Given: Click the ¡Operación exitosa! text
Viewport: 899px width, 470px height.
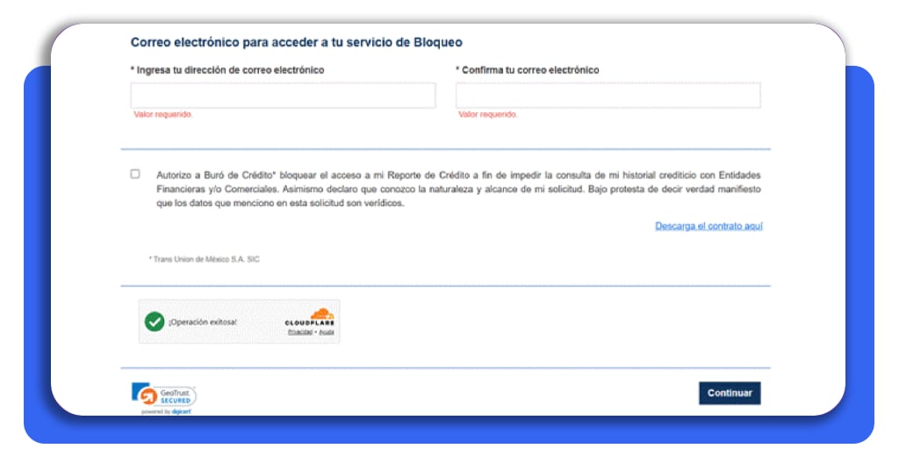Looking at the screenshot, I should (203, 323).
